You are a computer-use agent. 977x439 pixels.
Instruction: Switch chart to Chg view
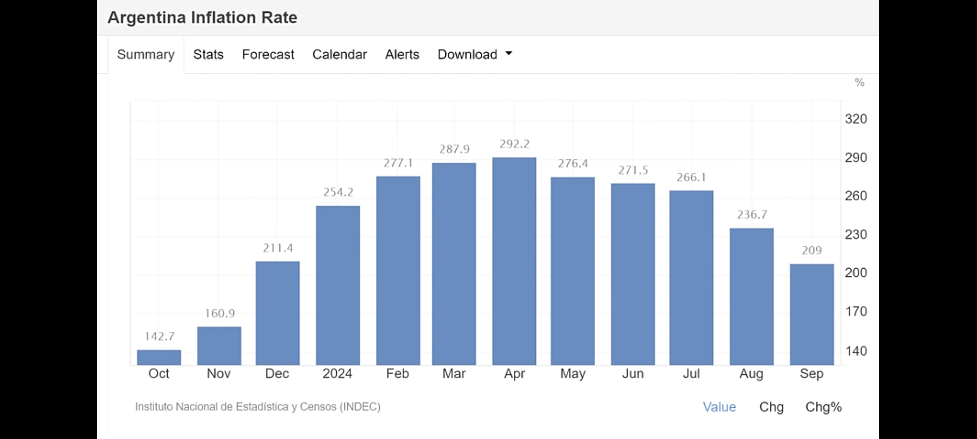(771, 407)
